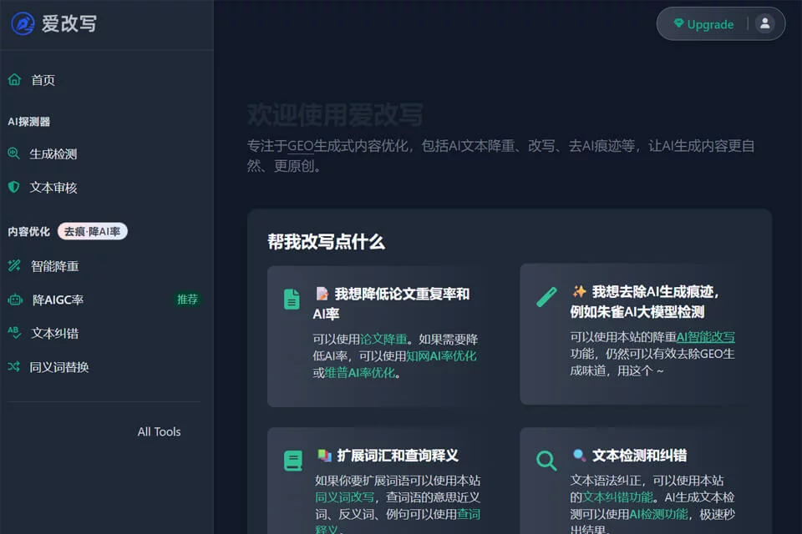Click the 推荐 tag next to 降AIGC率
802x534 pixels.
[187, 300]
